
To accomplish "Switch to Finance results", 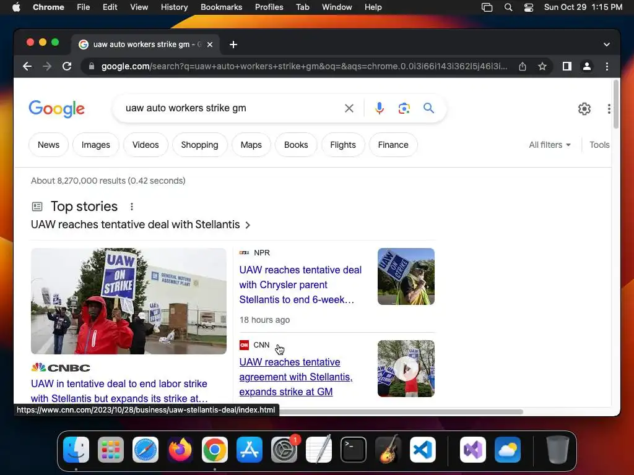I will point(393,145).
